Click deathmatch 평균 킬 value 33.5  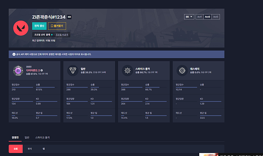point(202,118)
